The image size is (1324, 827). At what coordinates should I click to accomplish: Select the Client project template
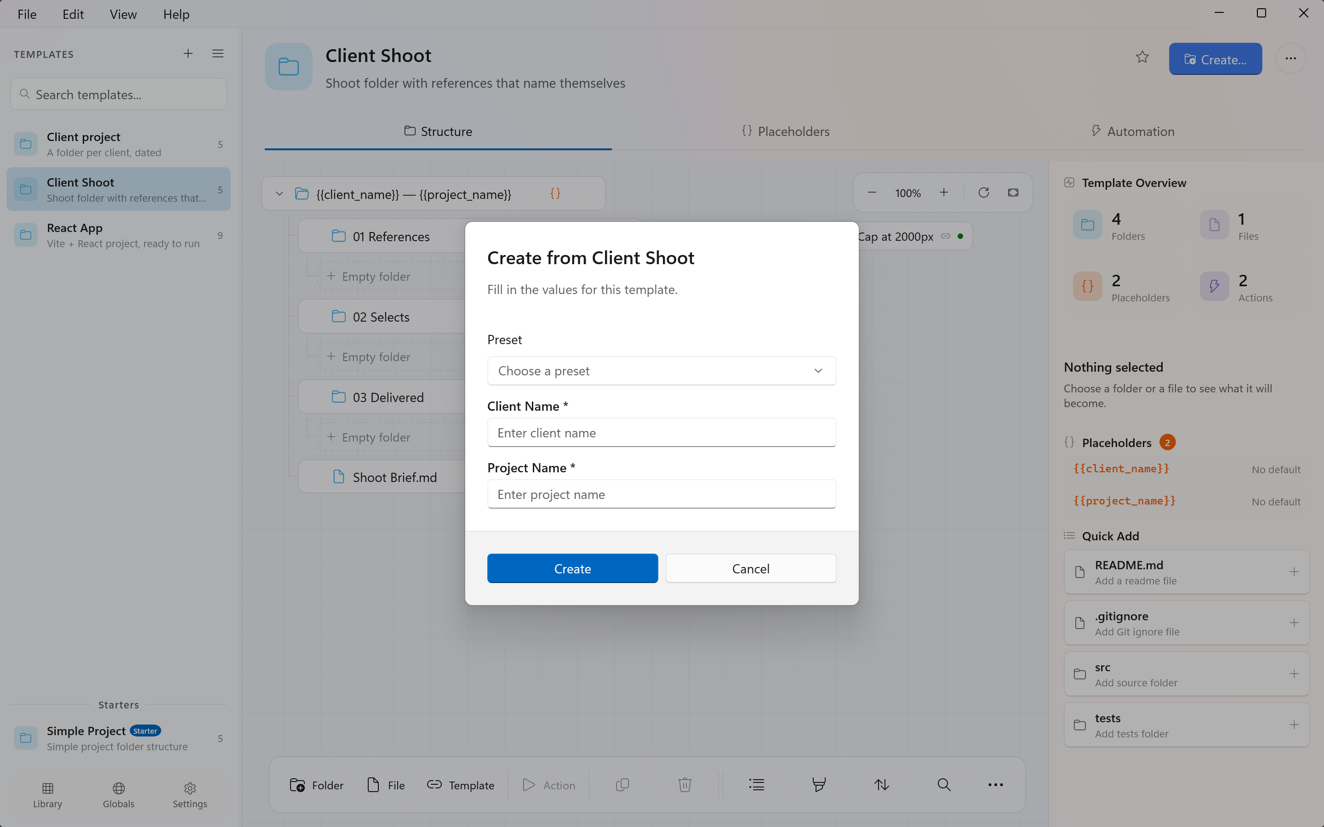tap(119, 144)
